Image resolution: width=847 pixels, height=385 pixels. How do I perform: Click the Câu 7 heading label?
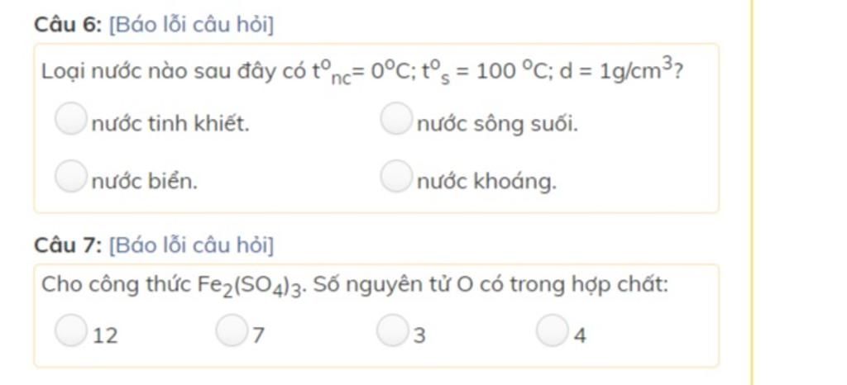(68, 245)
